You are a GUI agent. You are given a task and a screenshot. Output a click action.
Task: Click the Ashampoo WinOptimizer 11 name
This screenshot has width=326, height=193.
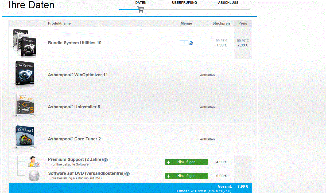point(78,75)
